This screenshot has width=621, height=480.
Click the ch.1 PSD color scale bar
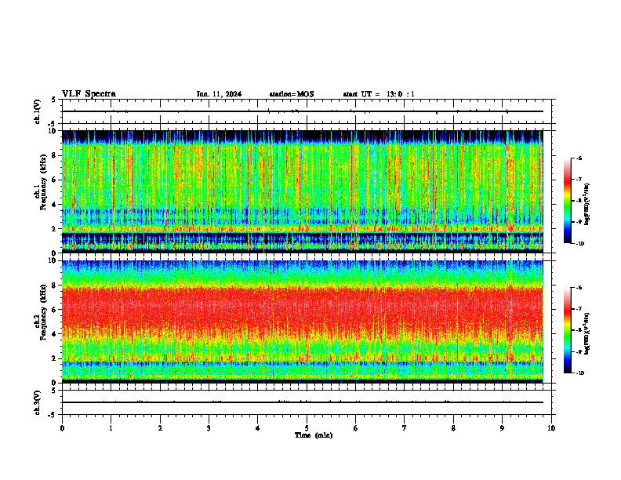tap(567, 201)
